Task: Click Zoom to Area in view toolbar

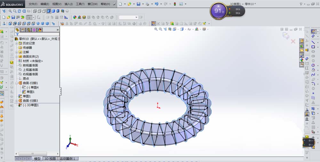Action: tap(15, 11)
